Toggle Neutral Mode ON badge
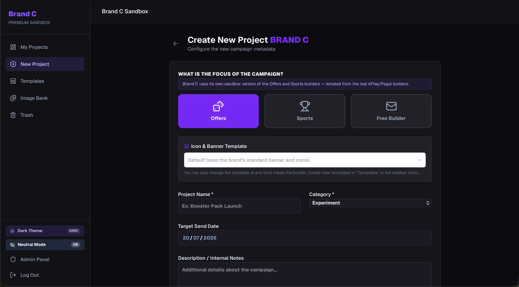The width and height of the screenshot is (519, 287). coord(76,245)
